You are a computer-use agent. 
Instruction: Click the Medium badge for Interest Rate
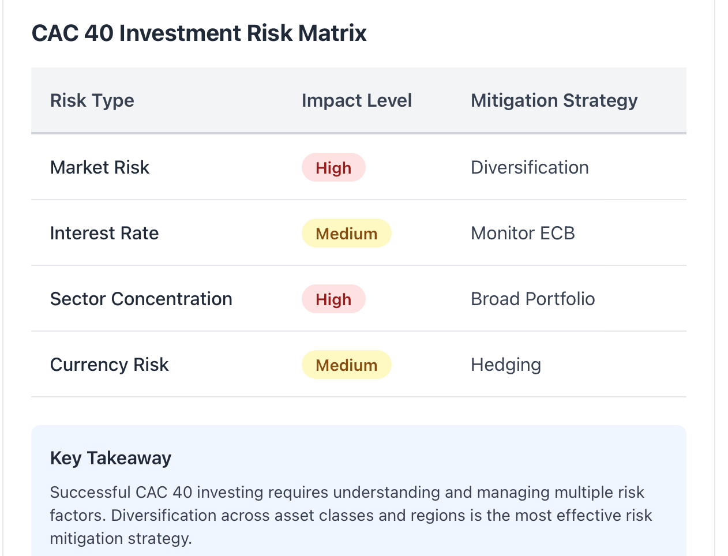tap(346, 233)
